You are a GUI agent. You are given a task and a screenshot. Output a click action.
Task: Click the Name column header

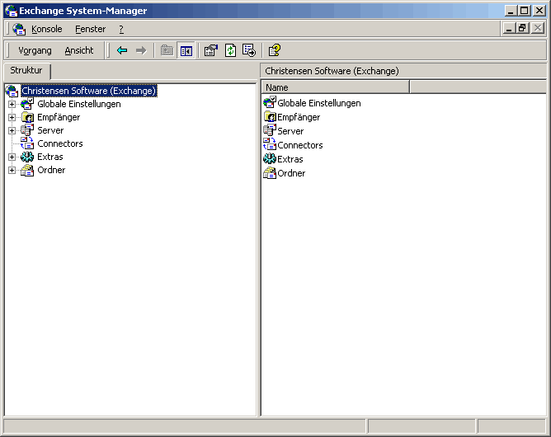coord(335,87)
